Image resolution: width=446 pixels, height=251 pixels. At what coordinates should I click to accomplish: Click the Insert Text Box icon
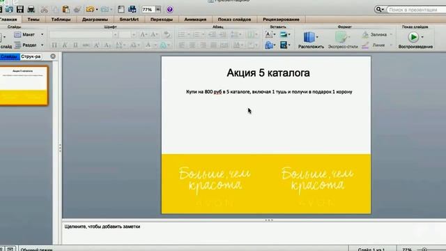click(x=269, y=34)
